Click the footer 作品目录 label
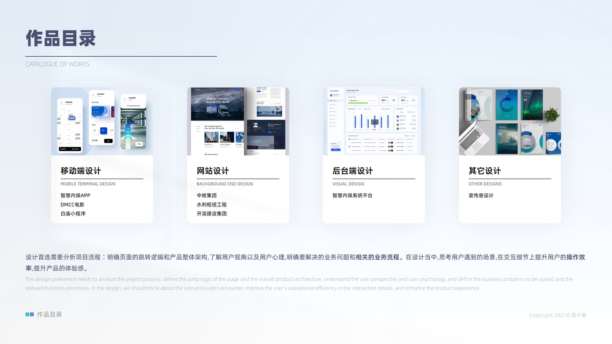Screen dimensions: 612x344 tap(49, 314)
